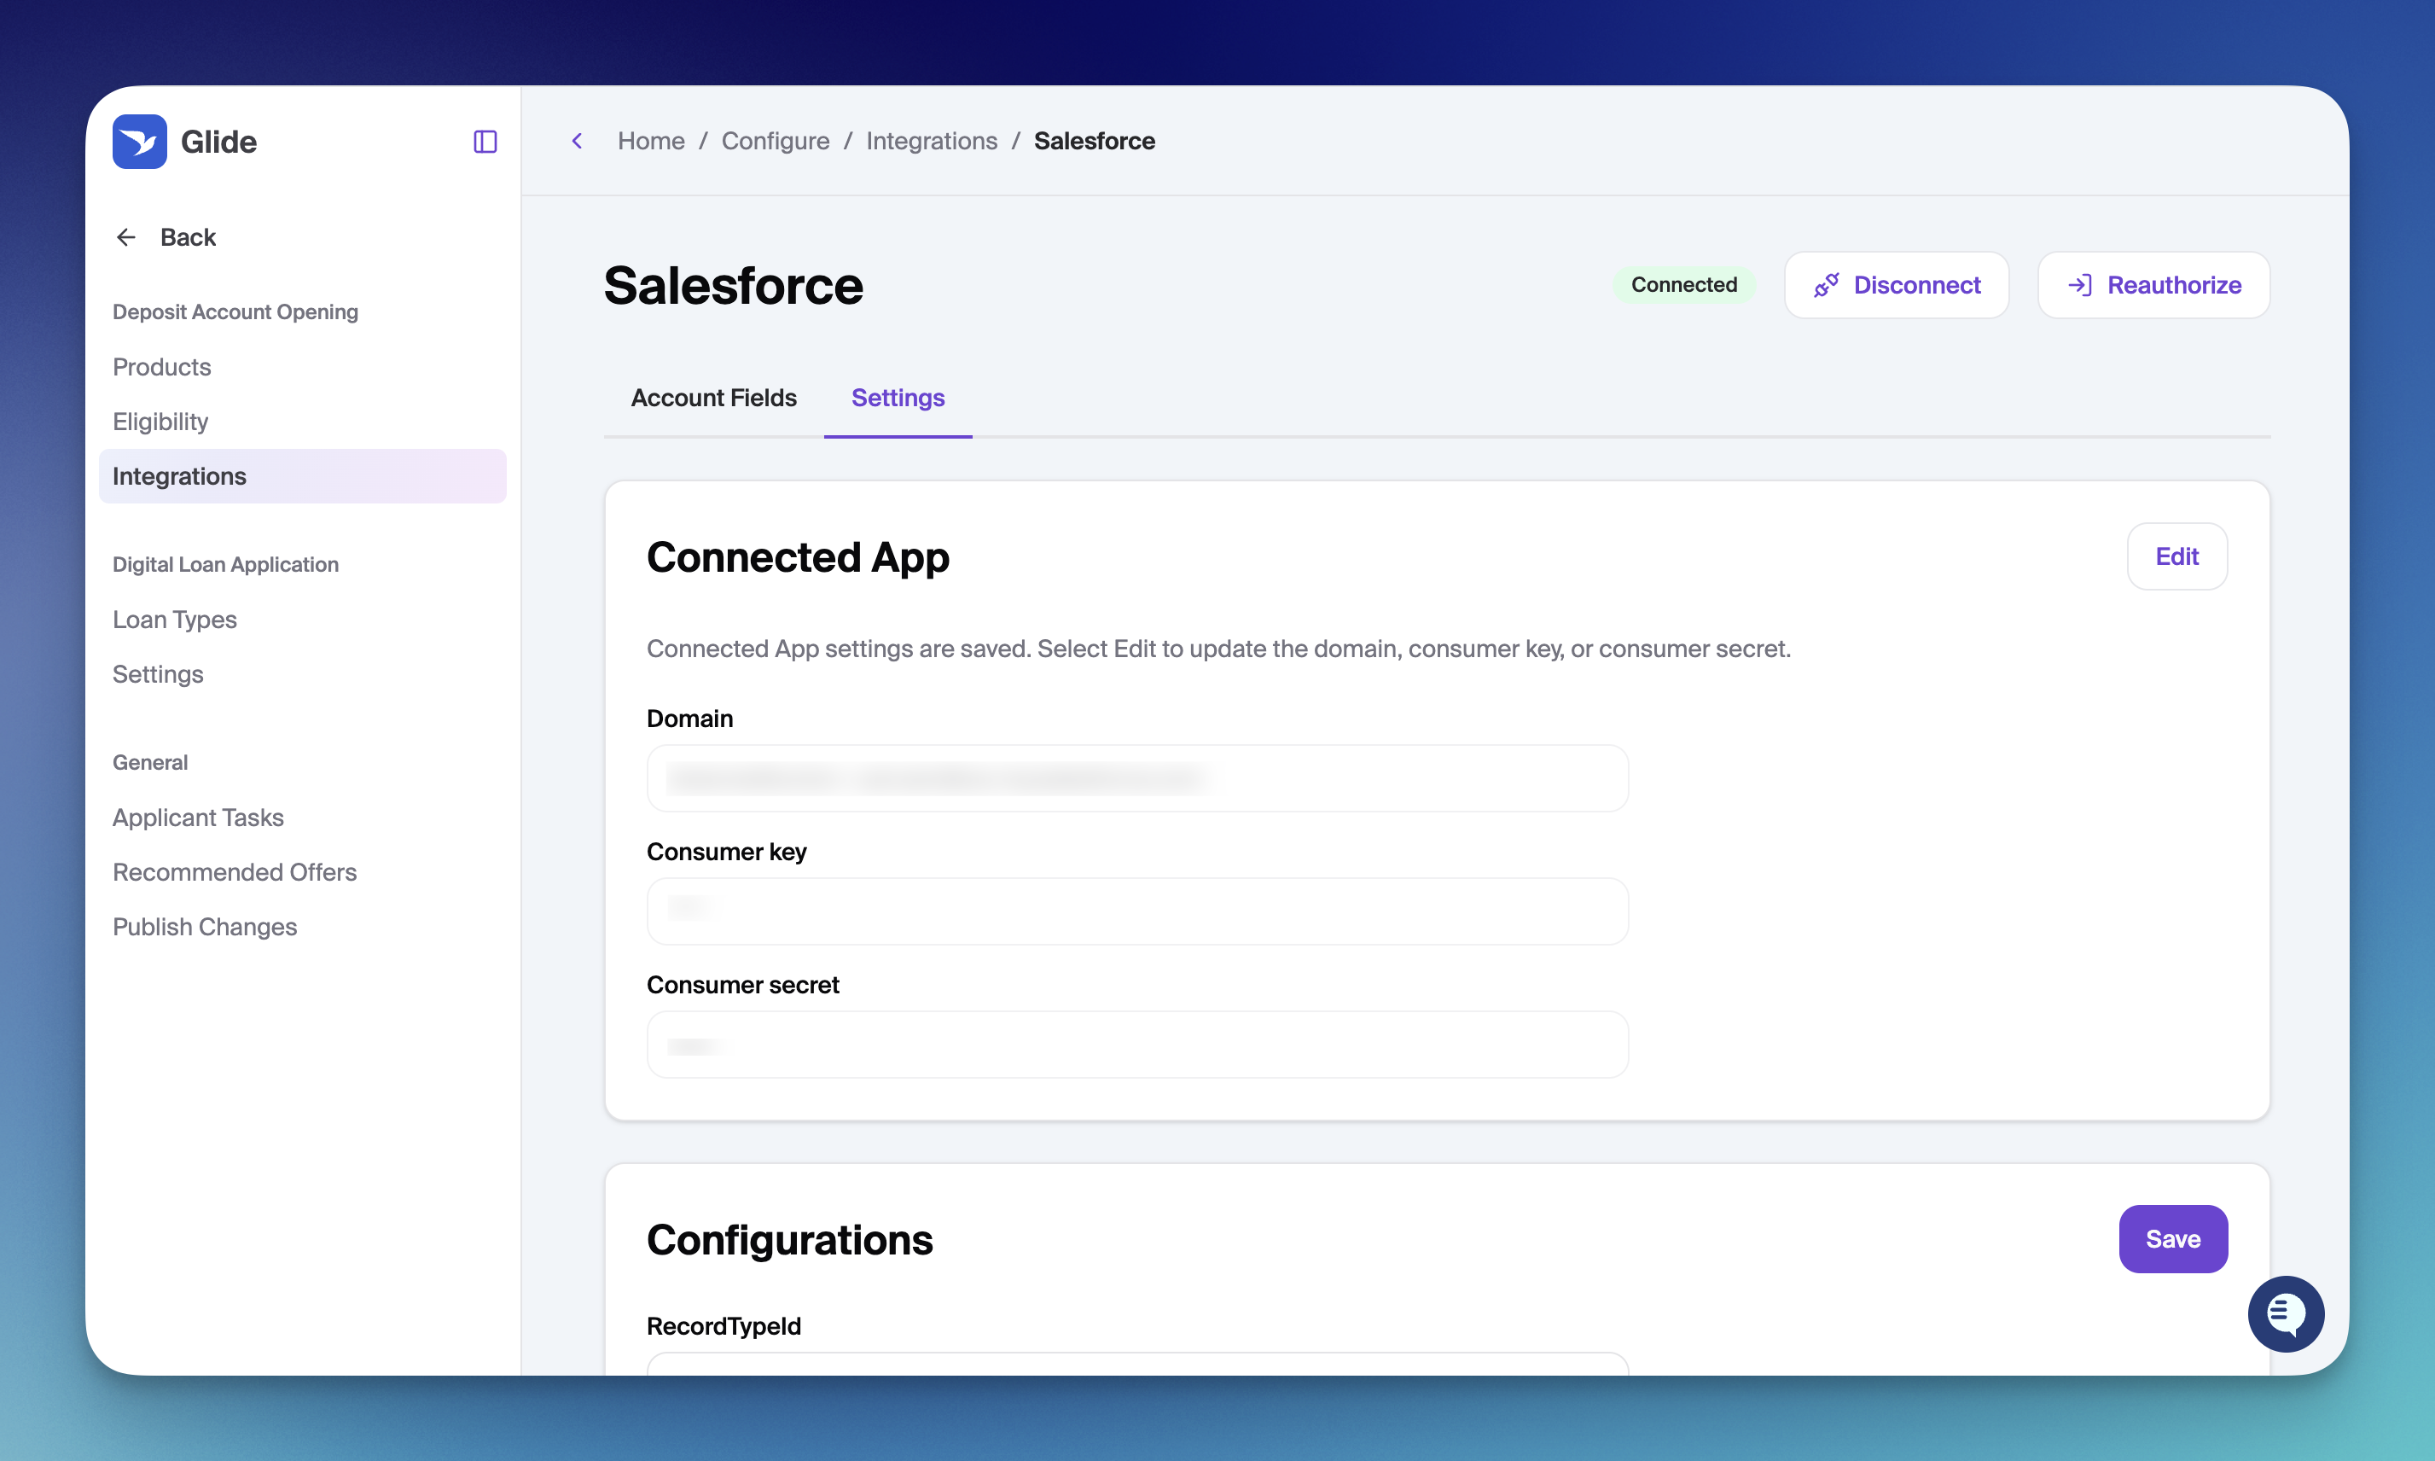Disconnect the Salesforce integration
2435x1461 pixels.
[1896, 284]
